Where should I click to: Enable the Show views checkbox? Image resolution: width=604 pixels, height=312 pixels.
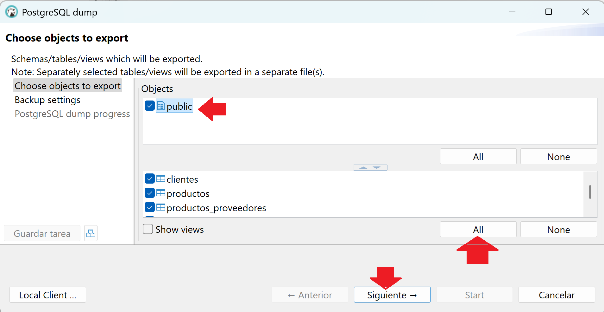[148, 229]
